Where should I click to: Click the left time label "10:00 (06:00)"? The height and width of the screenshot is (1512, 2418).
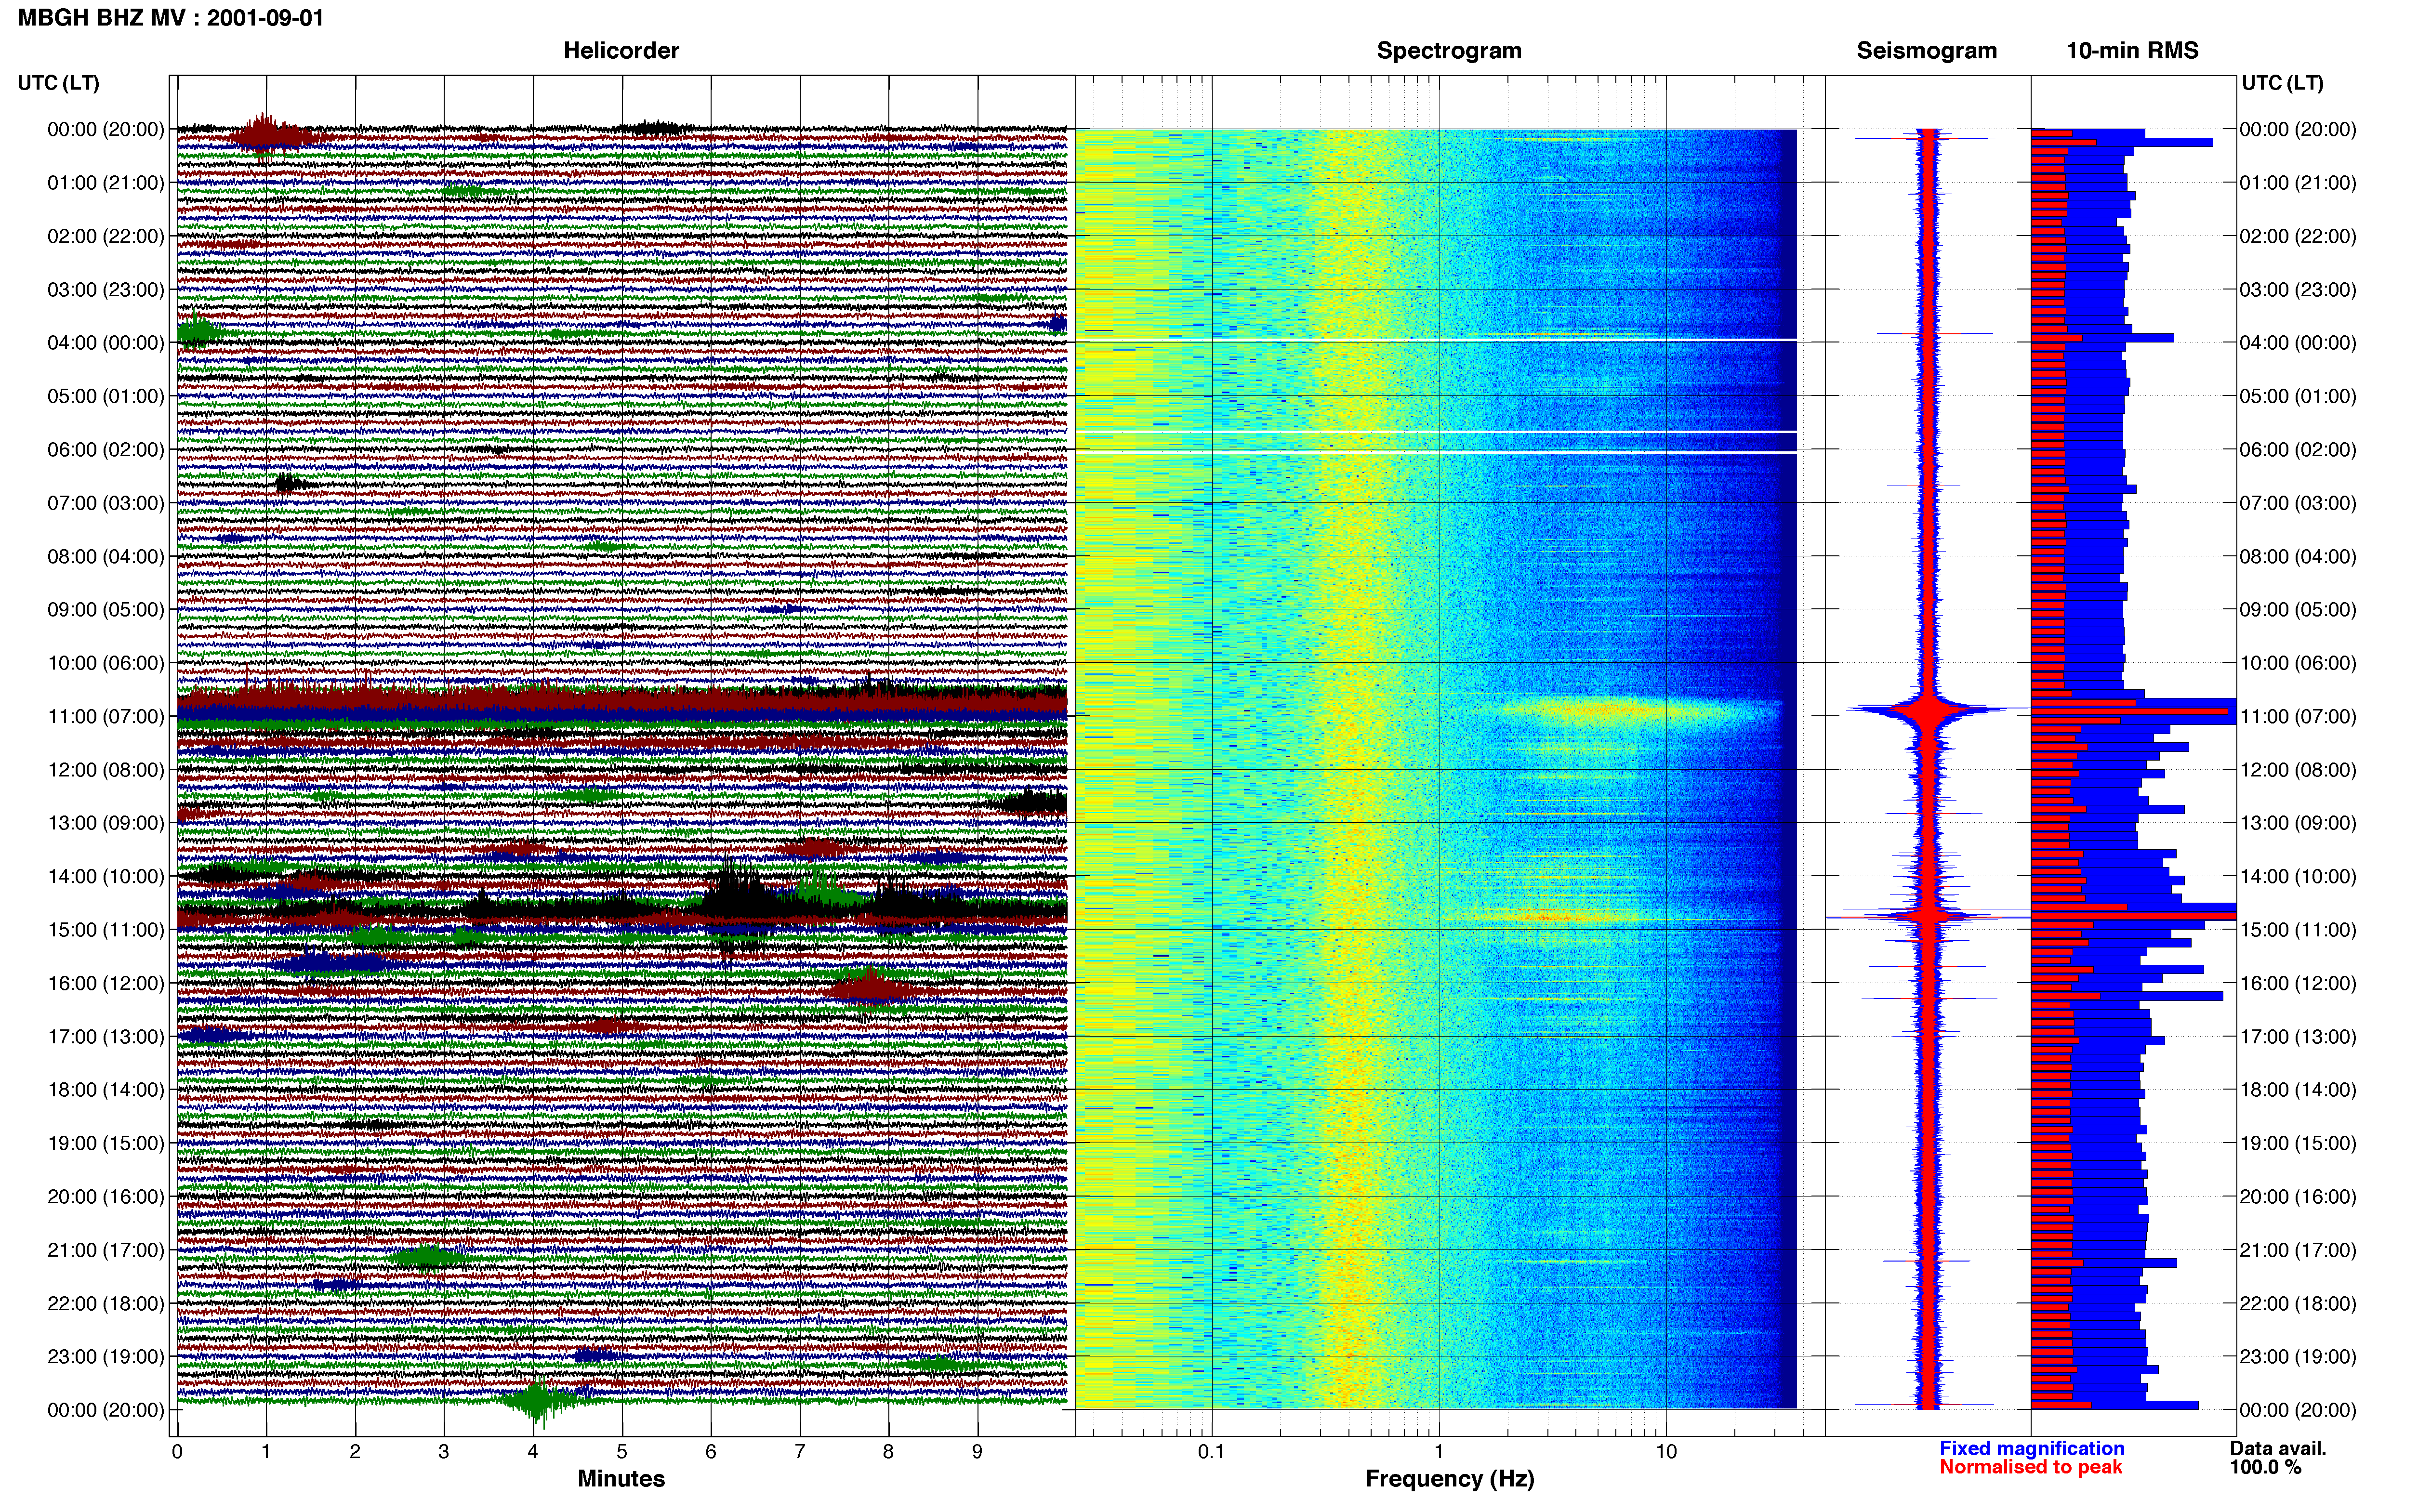(106, 663)
